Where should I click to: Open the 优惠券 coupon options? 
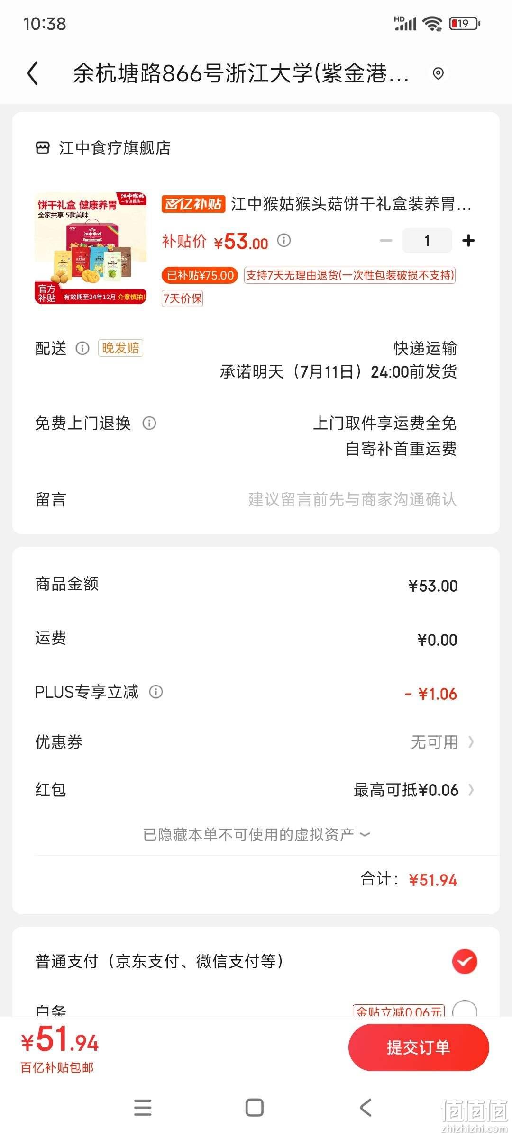click(x=255, y=742)
